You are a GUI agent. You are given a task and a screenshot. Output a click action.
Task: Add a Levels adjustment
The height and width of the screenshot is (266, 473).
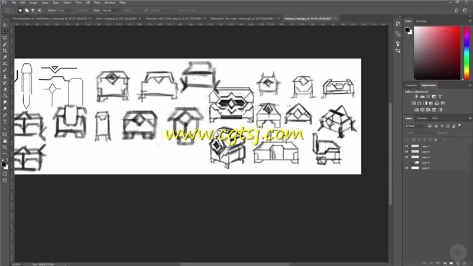(x=422, y=96)
